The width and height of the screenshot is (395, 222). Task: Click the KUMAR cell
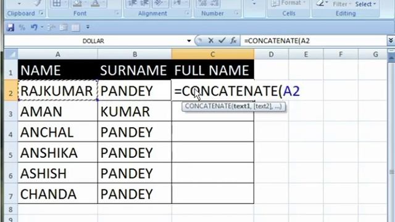point(135,111)
